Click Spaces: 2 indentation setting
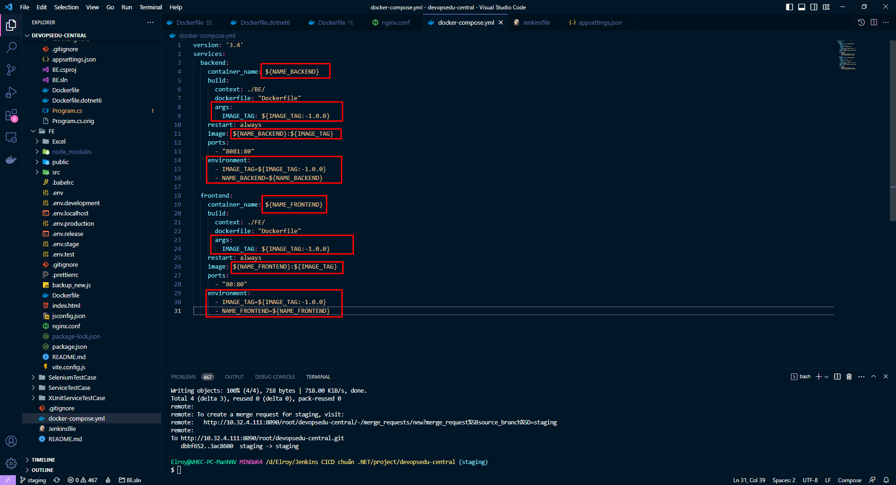 point(783,480)
